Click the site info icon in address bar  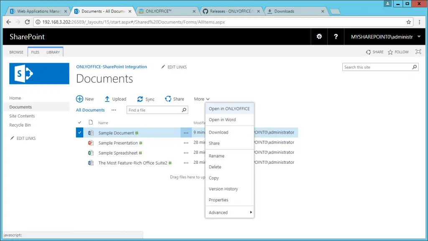[38, 22]
